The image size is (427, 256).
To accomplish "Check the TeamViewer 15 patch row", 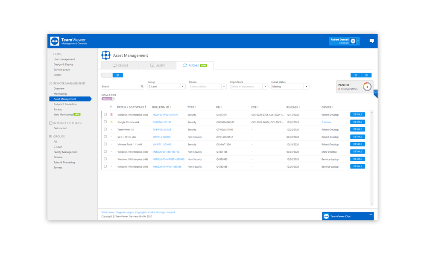I will click(105, 129).
